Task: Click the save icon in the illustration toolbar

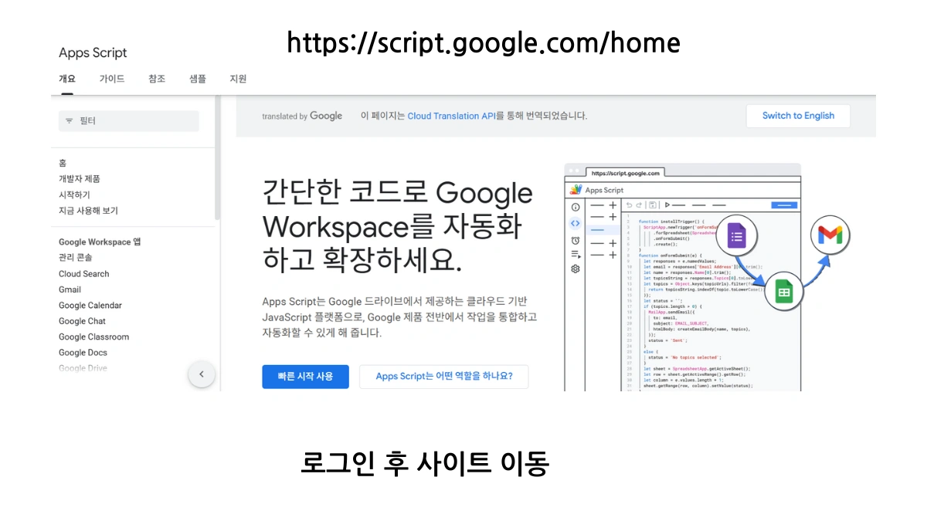Action: pyautogui.click(x=652, y=205)
